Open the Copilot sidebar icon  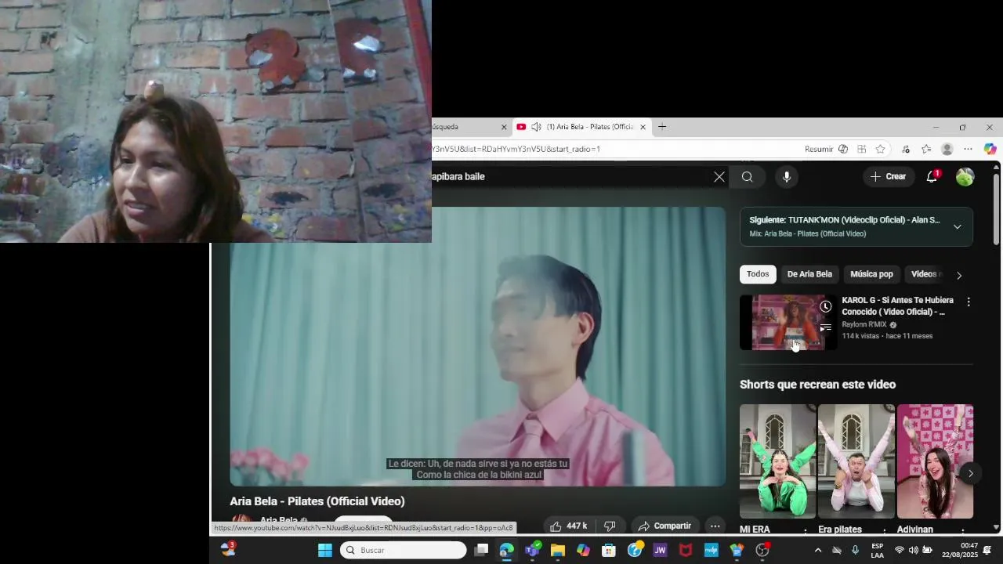(x=990, y=149)
